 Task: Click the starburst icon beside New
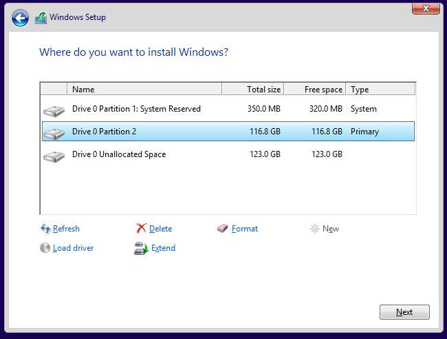315,229
